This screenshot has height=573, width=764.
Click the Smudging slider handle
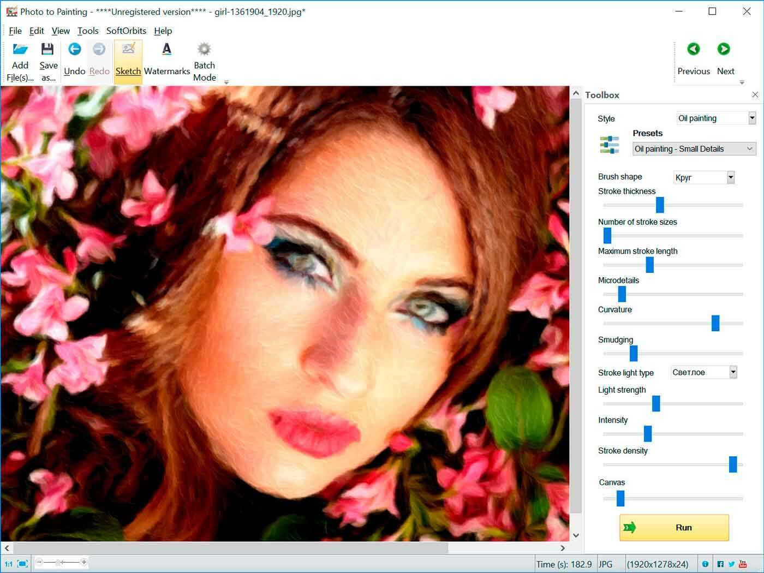tap(633, 353)
